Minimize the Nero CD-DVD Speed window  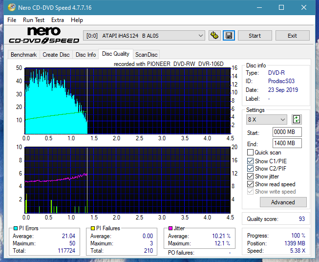(259, 7)
